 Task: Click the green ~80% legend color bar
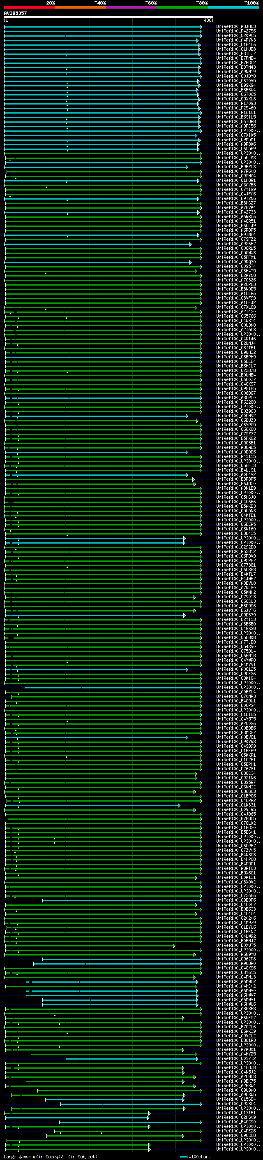pyautogui.click(x=182, y=7)
